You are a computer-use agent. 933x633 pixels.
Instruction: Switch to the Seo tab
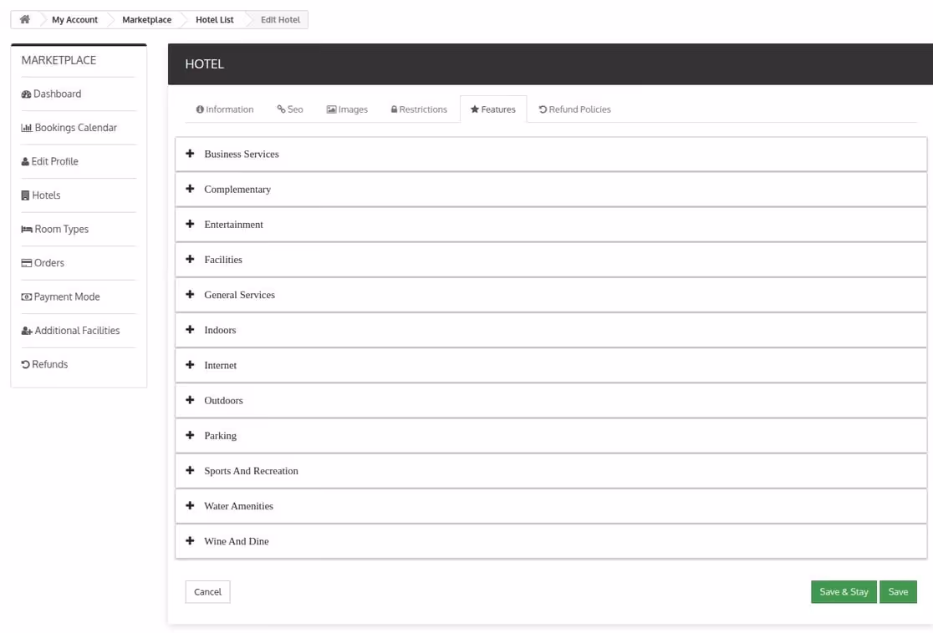click(x=290, y=109)
